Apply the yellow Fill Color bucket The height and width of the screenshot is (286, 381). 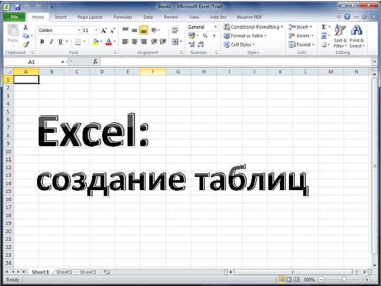(x=95, y=42)
